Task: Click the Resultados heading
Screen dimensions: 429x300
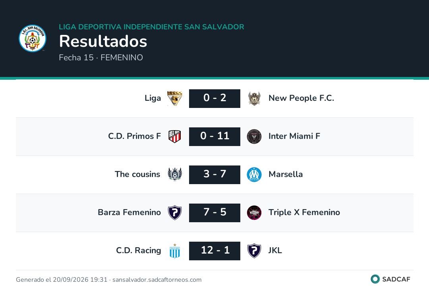Action: [103, 41]
